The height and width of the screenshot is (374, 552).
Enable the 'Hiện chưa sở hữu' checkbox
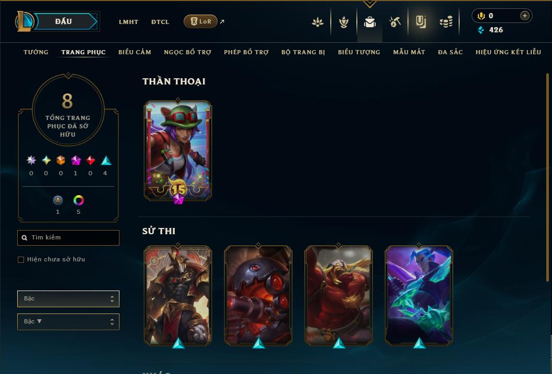coord(21,260)
